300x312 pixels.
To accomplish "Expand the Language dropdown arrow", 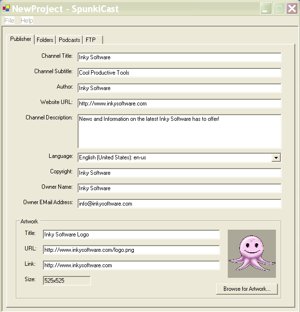I will pos(276,157).
